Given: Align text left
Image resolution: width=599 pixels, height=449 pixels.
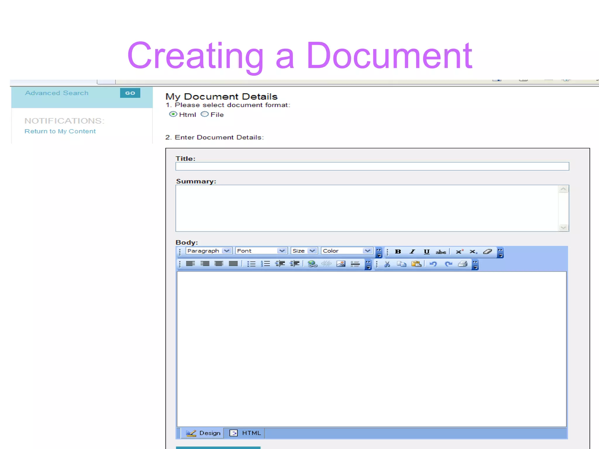Looking at the screenshot, I should [190, 264].
